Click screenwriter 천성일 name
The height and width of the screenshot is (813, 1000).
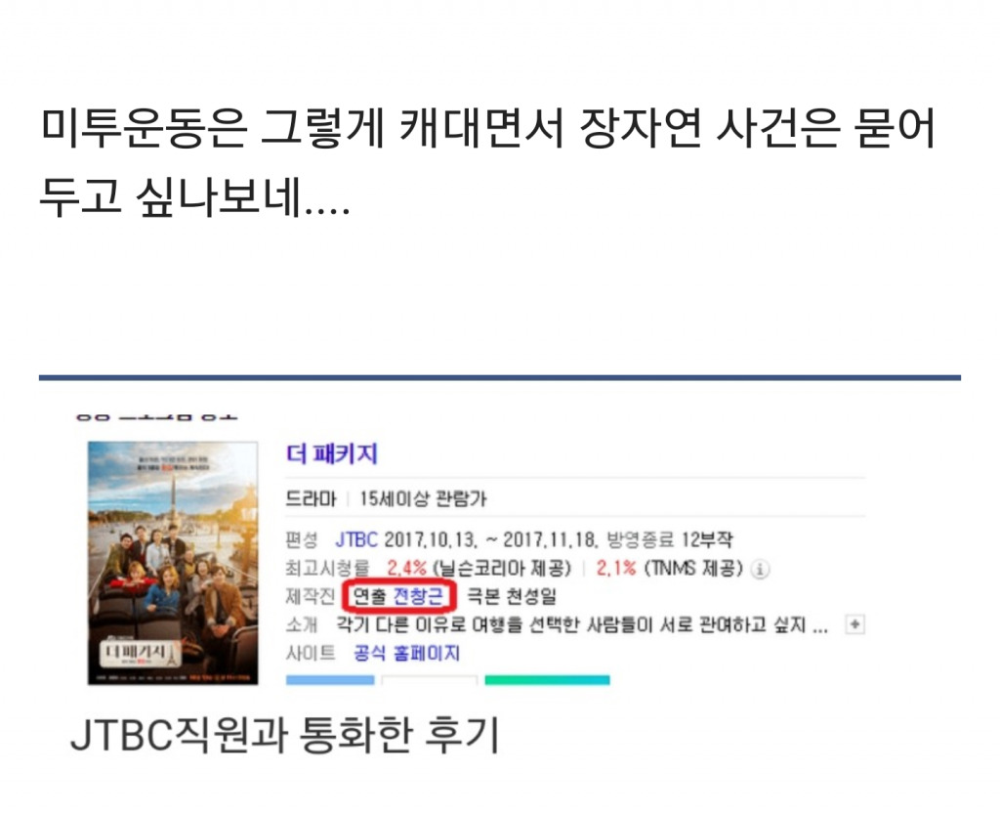531,596
